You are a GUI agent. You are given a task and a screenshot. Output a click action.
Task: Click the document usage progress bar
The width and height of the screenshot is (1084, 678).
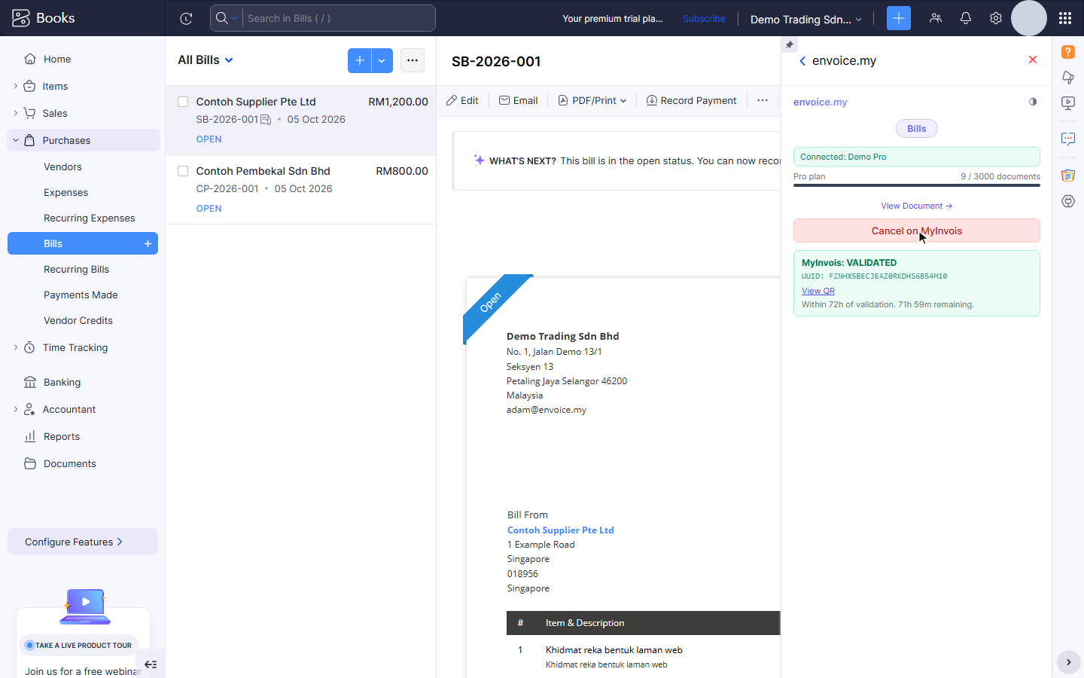(x=917, y=185)
